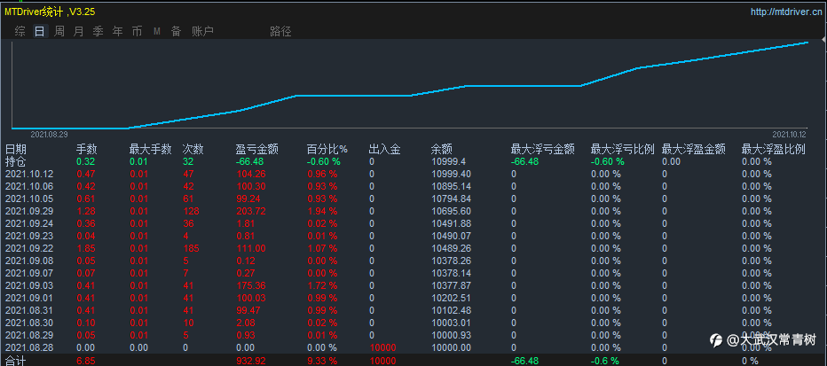Select the 2021.08.30 date row
The height and width of the screenshot is (366, 827).
tap(413, 323)
